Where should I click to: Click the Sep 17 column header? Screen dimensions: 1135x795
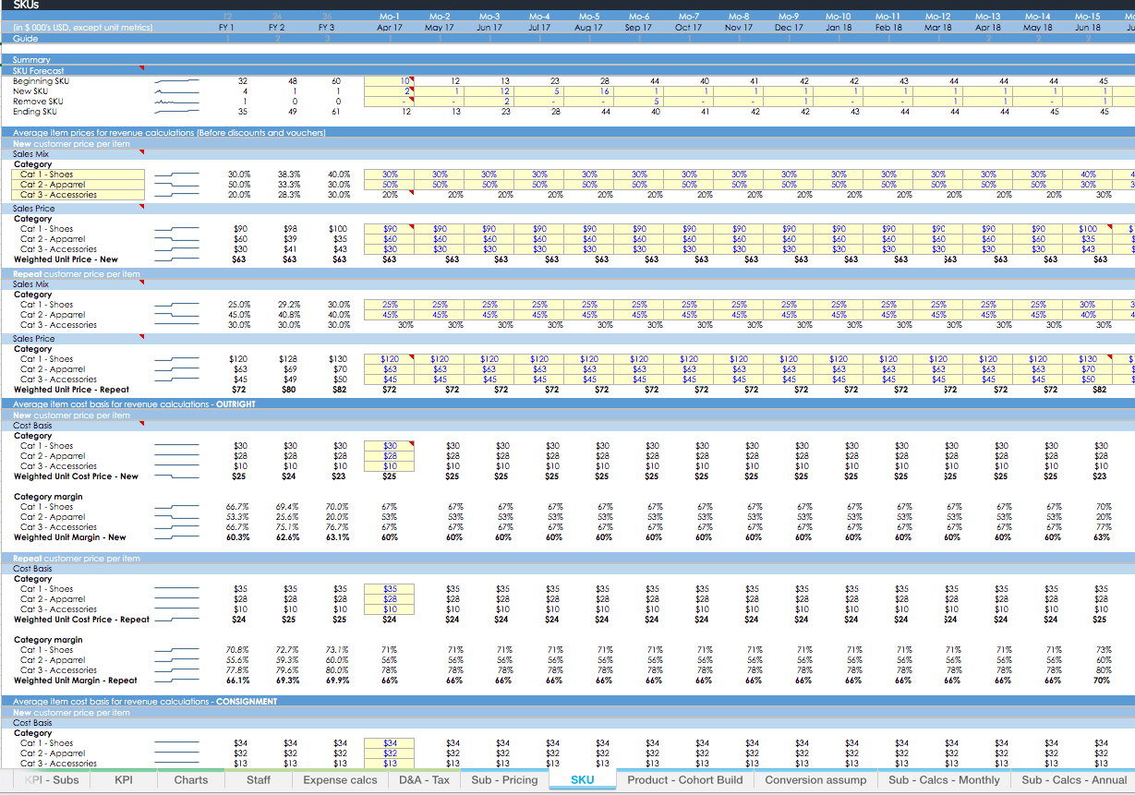point(638,28)
